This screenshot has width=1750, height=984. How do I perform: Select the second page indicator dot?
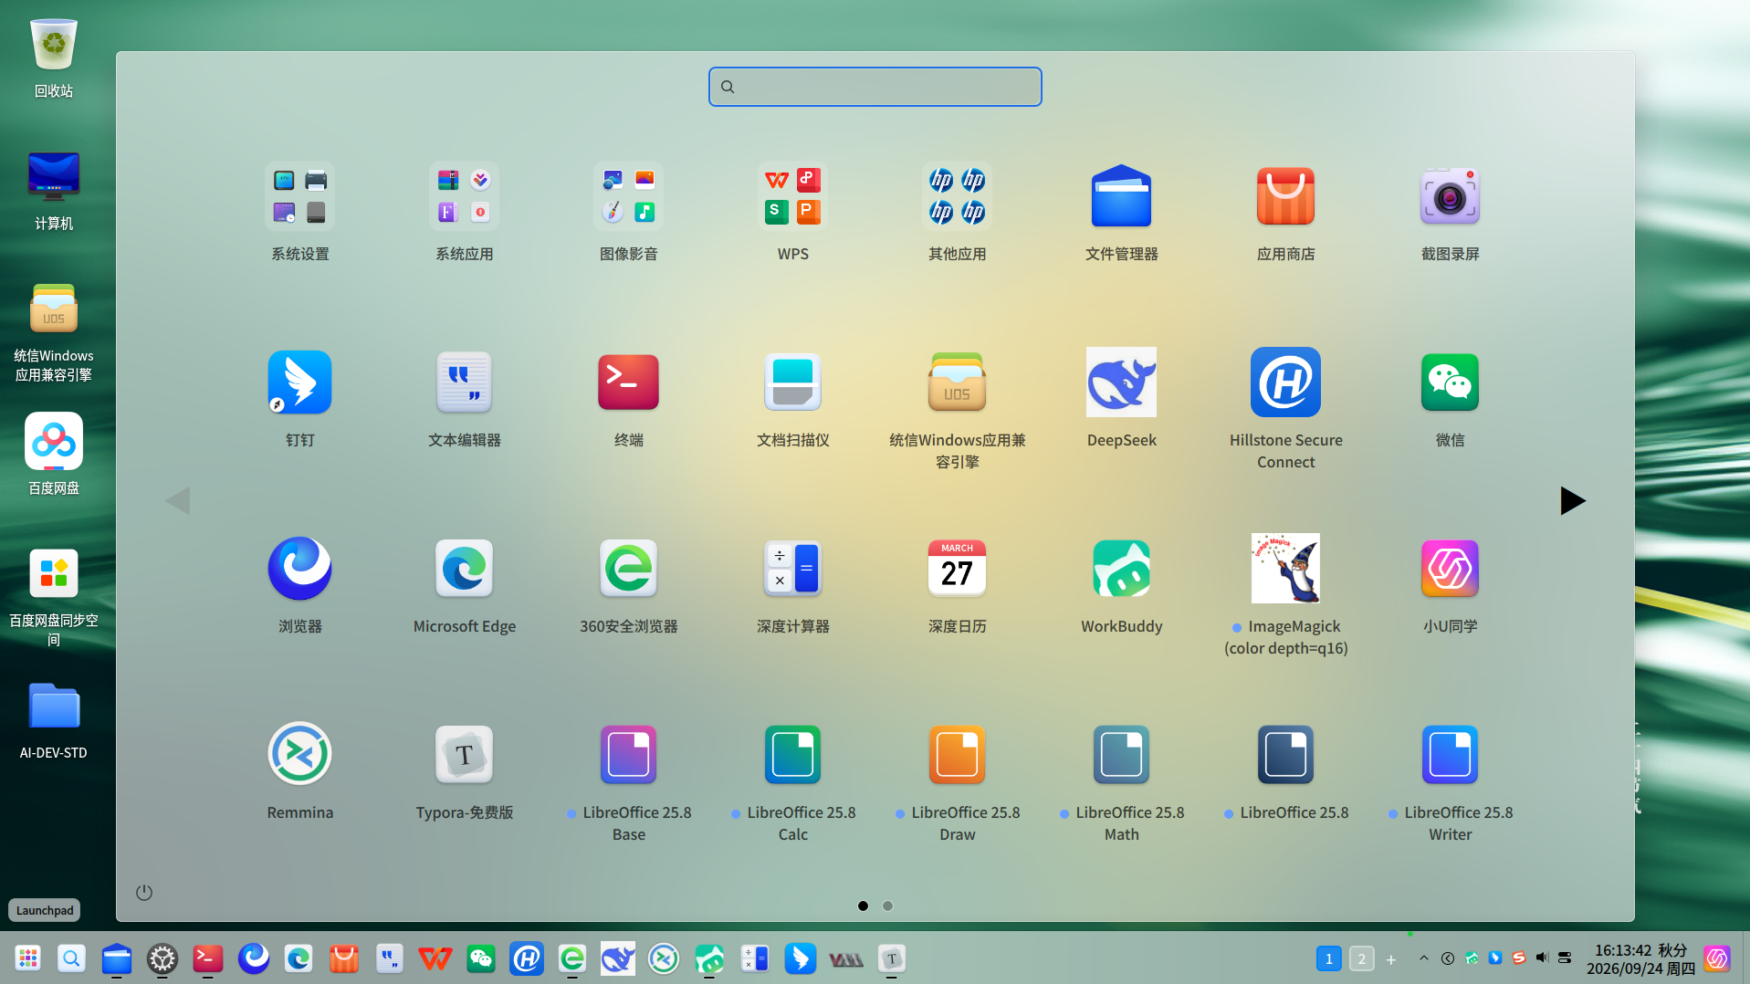(887, 905)
